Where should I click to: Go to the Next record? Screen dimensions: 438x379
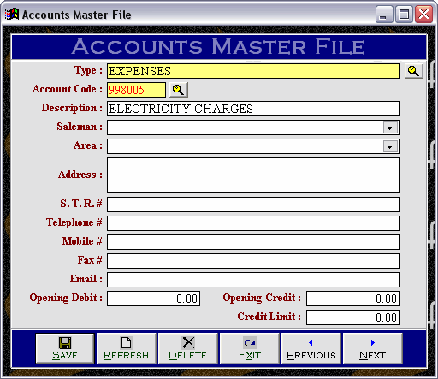click(x=373, y=348)
